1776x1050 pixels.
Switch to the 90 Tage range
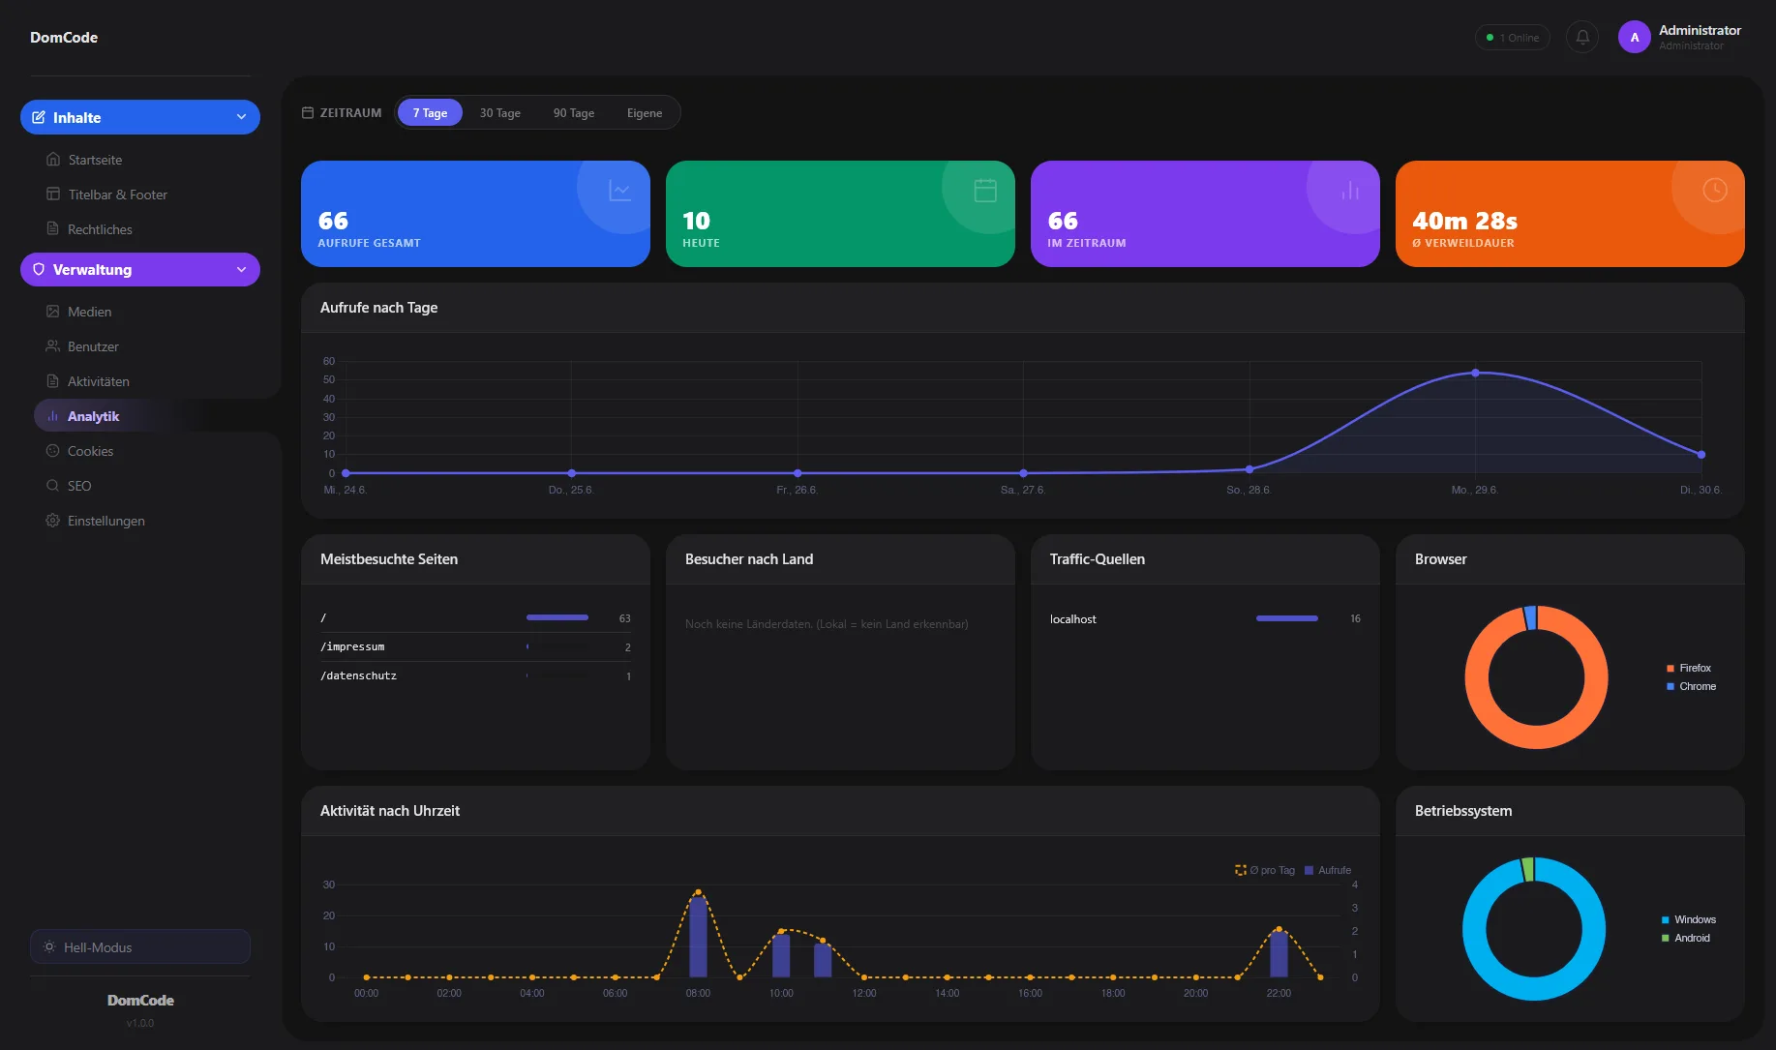[x=574, y=113]
